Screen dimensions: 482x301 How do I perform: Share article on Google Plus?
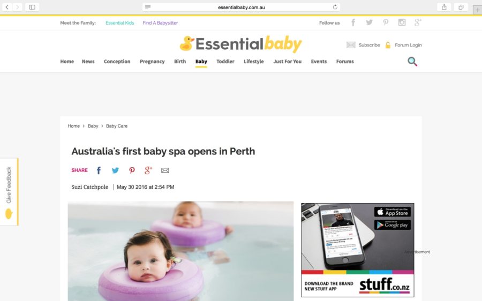[x=148, y=171]
